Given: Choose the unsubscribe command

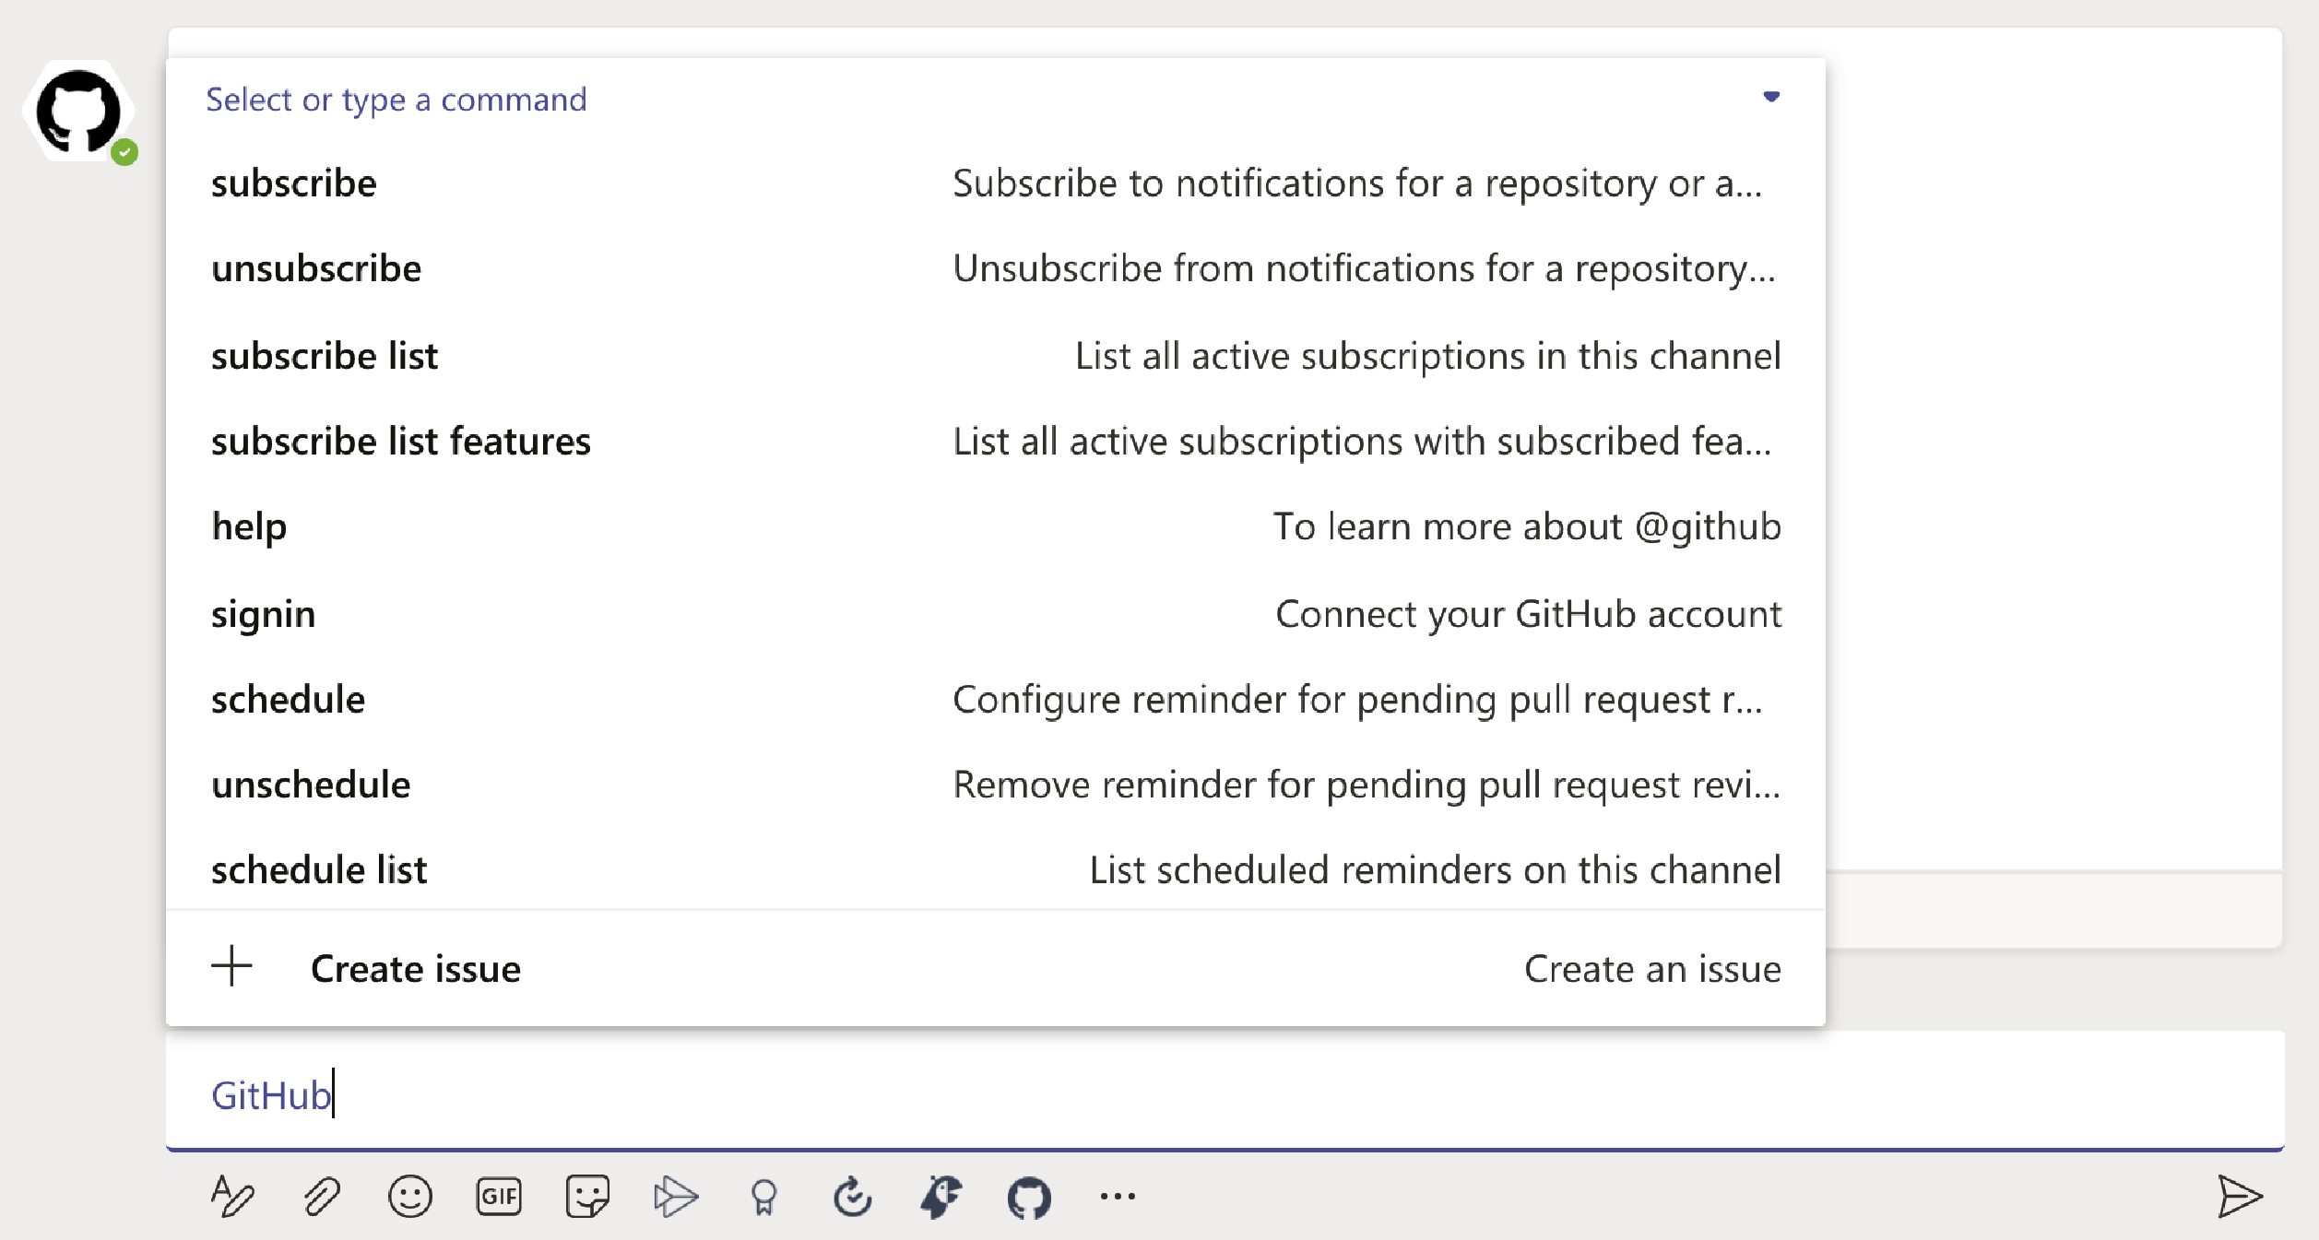Looking at the screenshot, I should point(995,269).
